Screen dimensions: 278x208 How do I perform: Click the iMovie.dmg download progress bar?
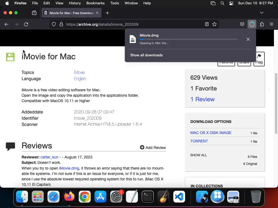pos(189,39)
